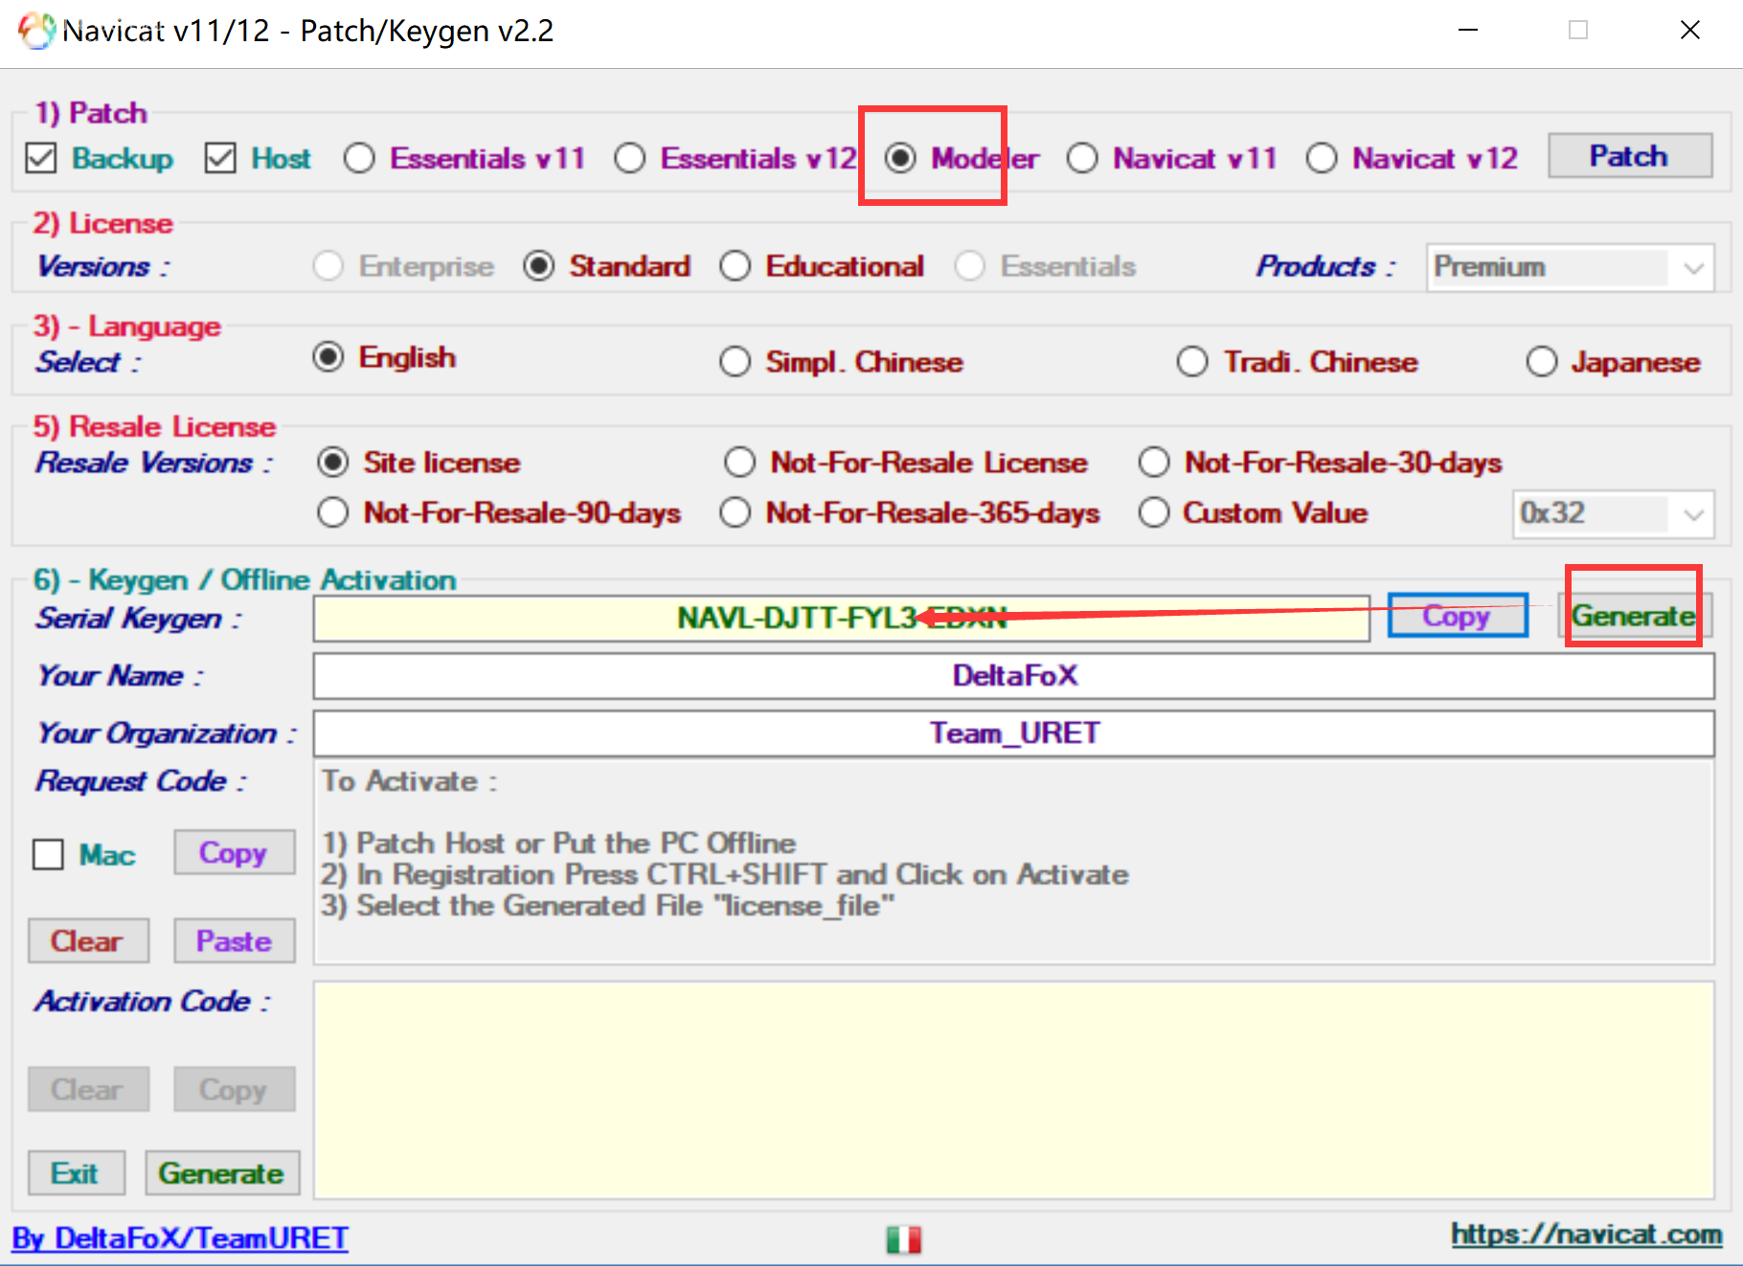This screenshot has width=1743, height=1266.
Task: Click the Your Name field
Action: point(1014,676)
